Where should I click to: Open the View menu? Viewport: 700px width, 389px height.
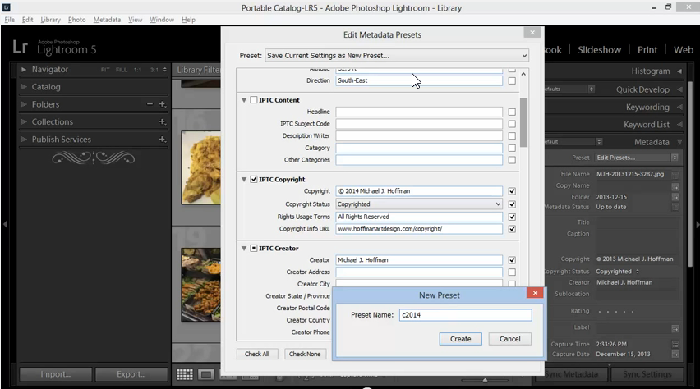tap(136, 20)
